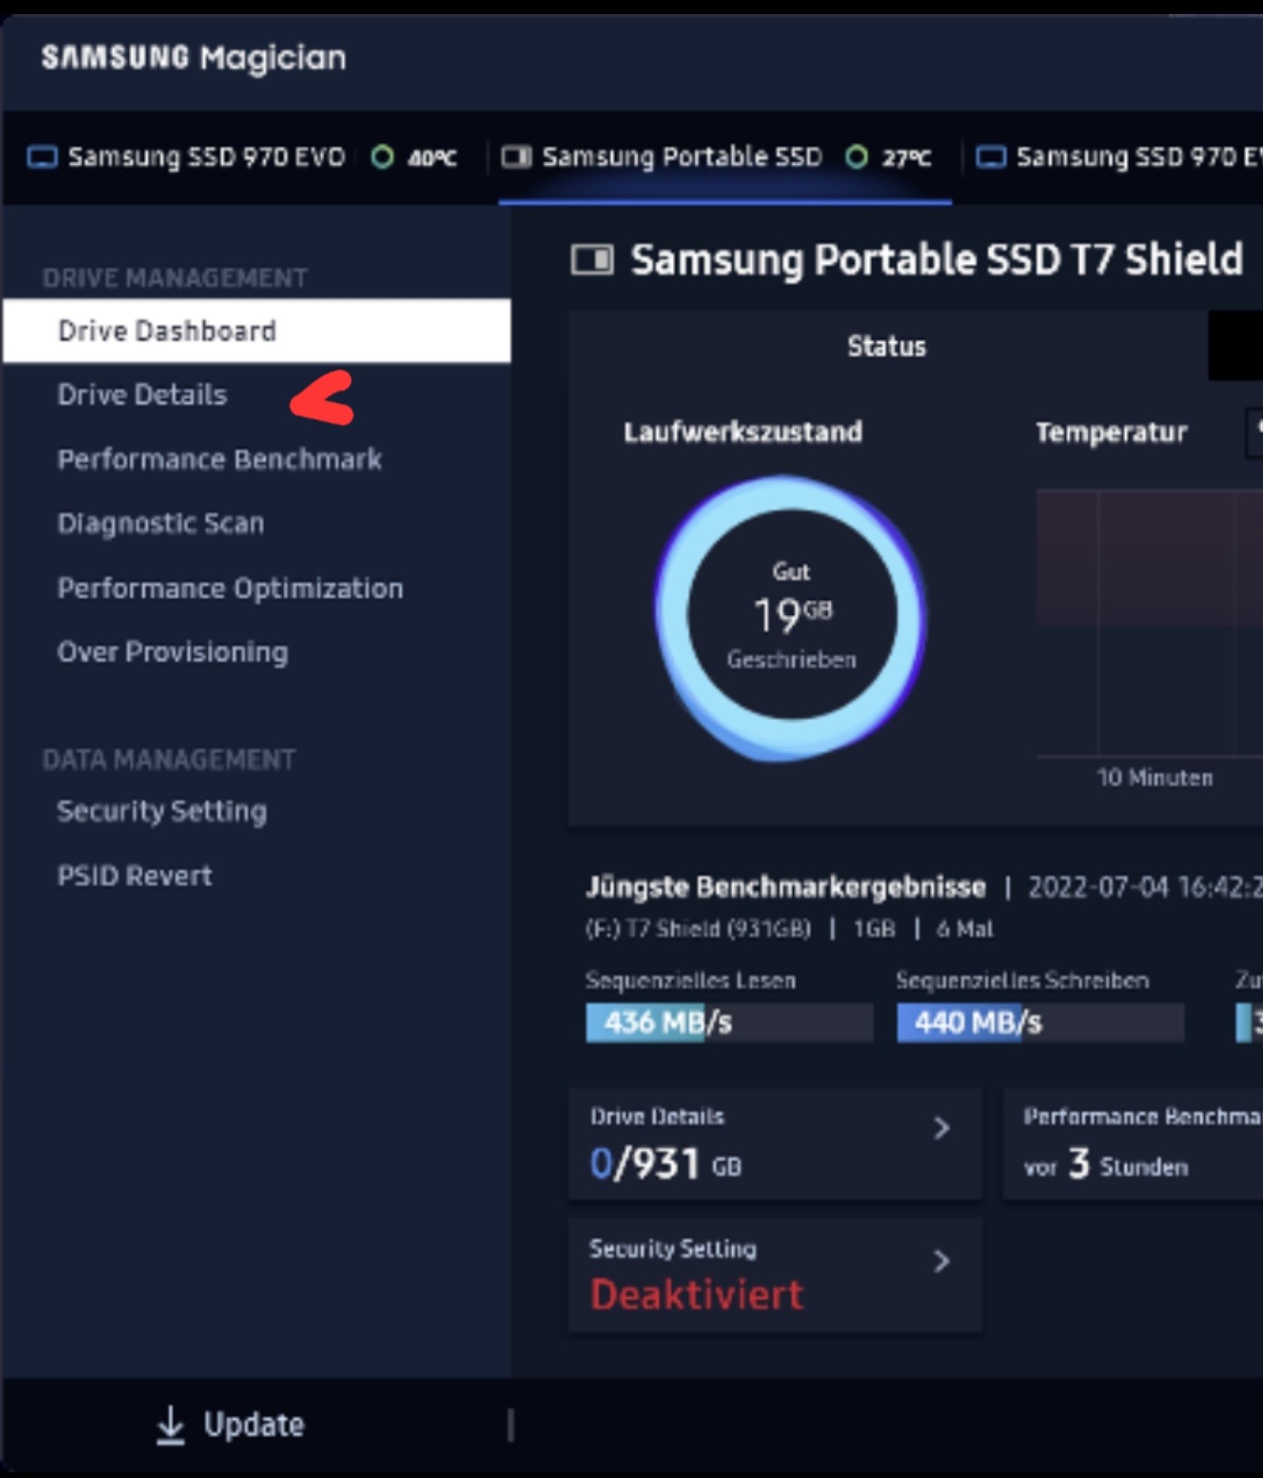Image resolution: width=1263 pixels, height=1478 pixels.
Task: Open Security Setting in sidebar
Action: point(162,811)
